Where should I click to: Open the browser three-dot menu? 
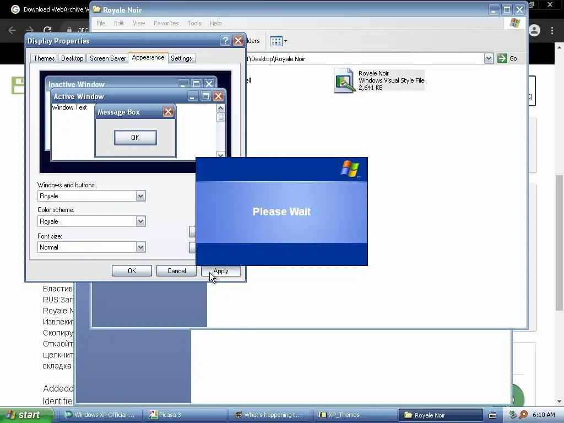click(x=552, y=30)
